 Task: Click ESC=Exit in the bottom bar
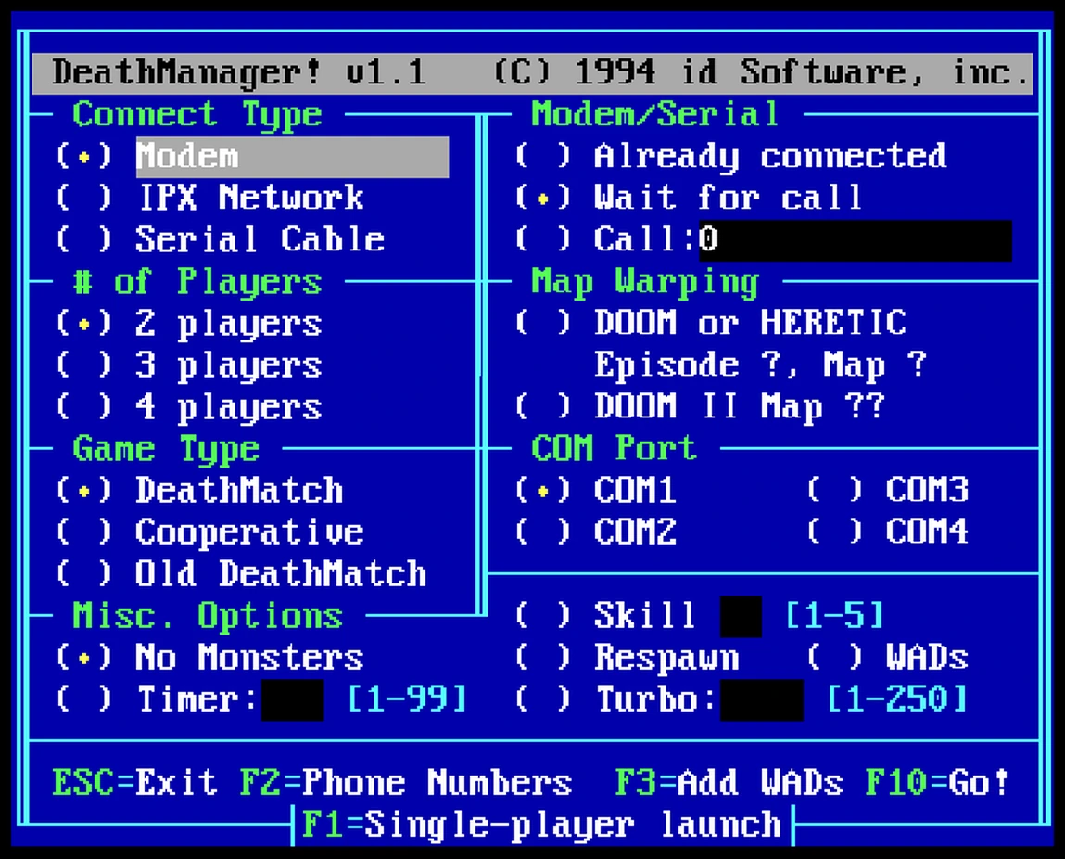135,783
